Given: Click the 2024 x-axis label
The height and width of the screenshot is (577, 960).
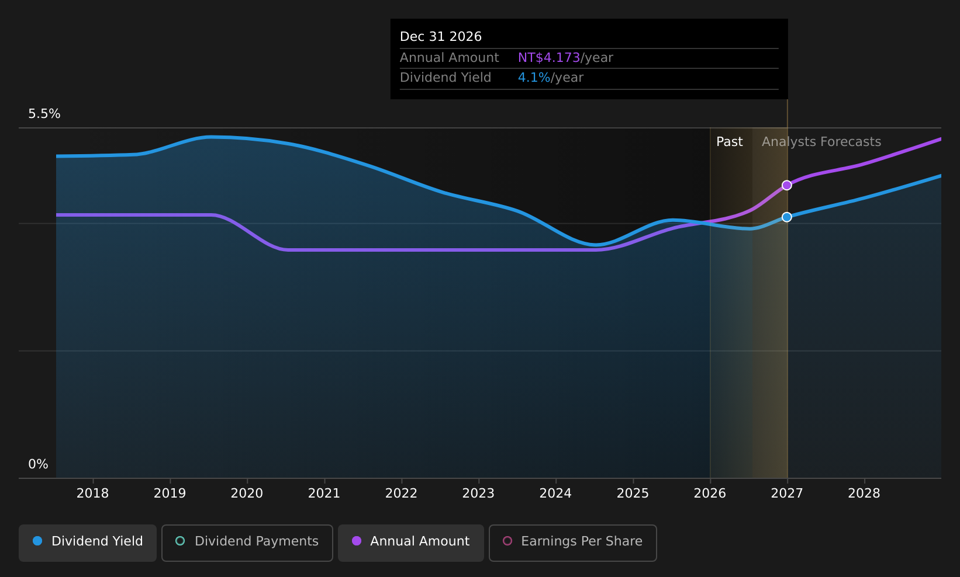Looking at the screenshot, I should 555,493.
